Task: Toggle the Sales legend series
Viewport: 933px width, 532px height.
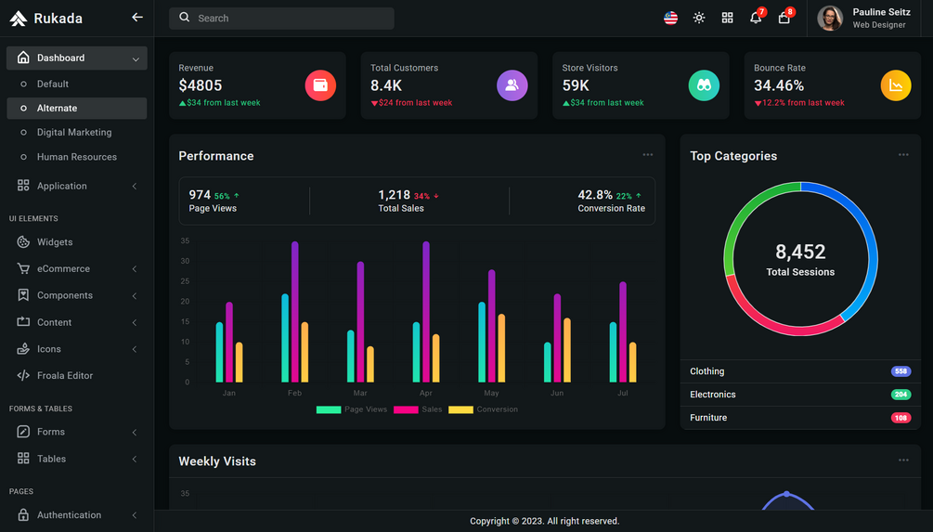Action: (418, 409)
